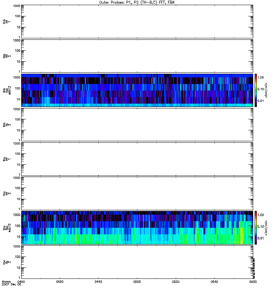Click the 0500 time axis label
The image size is (274, 292).
[137, 282]
